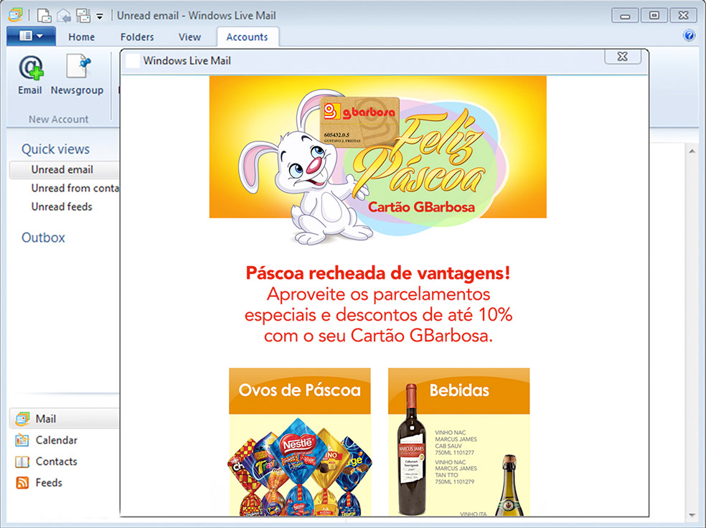Open the Help question mark icon

[x=689, y=35]
